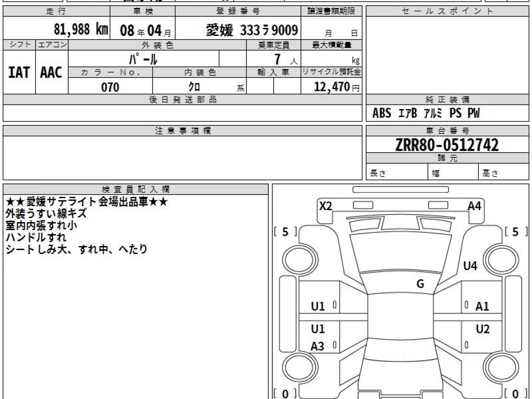Select the ★★愛媛サテライト会場出品車★★ note

click(87, 202)
